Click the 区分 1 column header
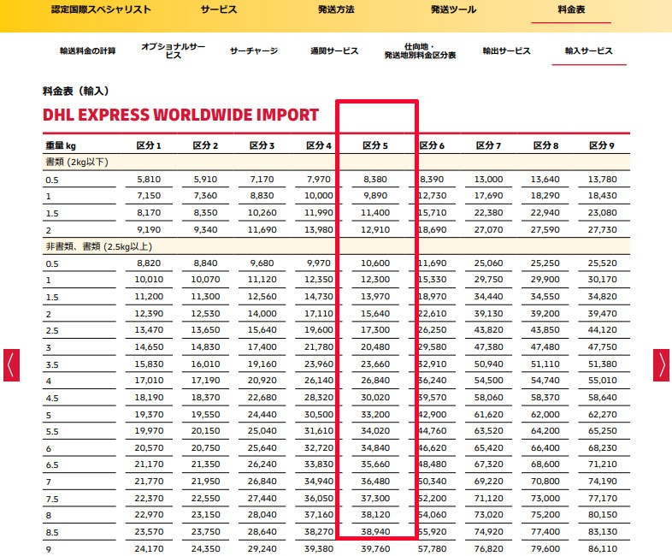The height and width of the screenshot is (556, 672). [x=149, y=145]
